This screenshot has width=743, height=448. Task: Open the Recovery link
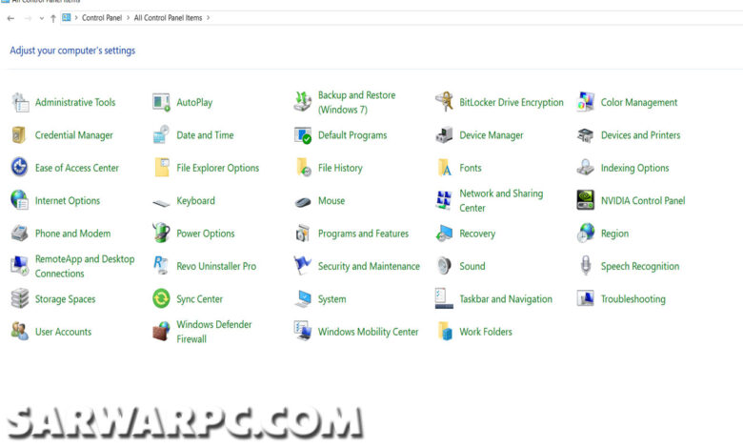[477, 234]
